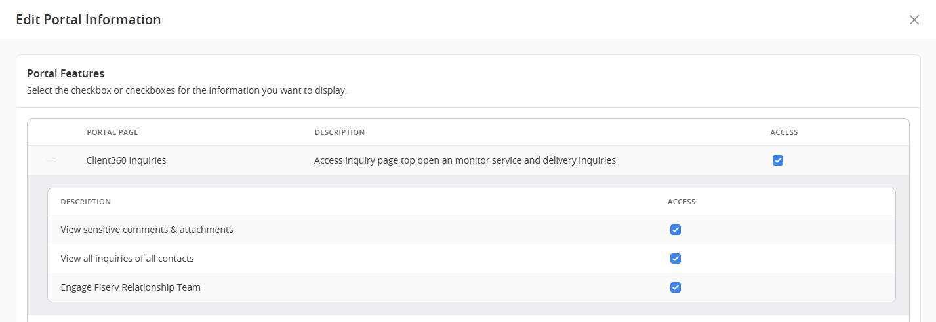
Task: Uncheck access for Client360 Inquiries
Action: coord(777,160)
